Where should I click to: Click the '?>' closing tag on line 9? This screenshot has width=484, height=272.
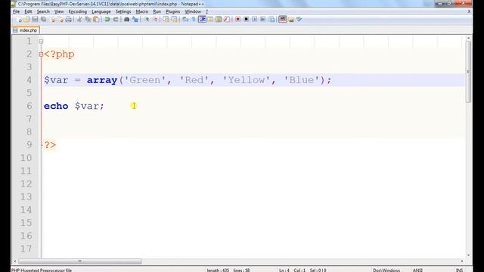pos(50,145)
